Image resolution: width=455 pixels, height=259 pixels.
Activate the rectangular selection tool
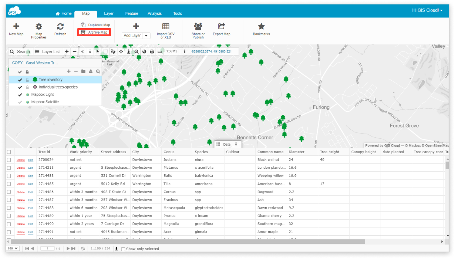[x=105, y=51]
